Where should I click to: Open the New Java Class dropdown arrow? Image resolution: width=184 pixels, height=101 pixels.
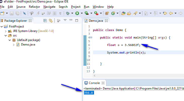pos(117,13)
